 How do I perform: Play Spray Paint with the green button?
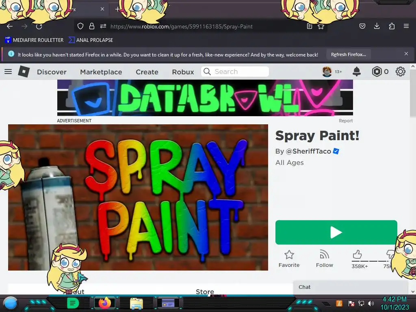336,232
